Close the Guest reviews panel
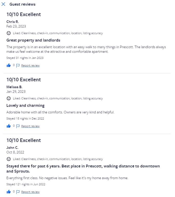 (3, 4)
